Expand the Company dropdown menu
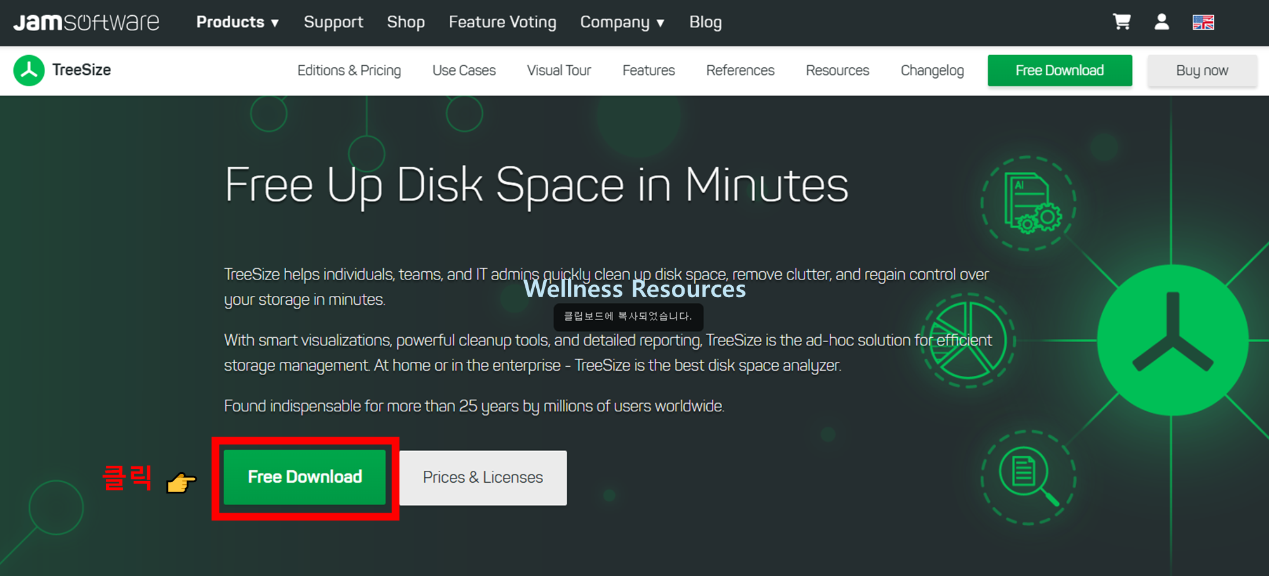This screenshot has width=1269, height=576. 622,22
